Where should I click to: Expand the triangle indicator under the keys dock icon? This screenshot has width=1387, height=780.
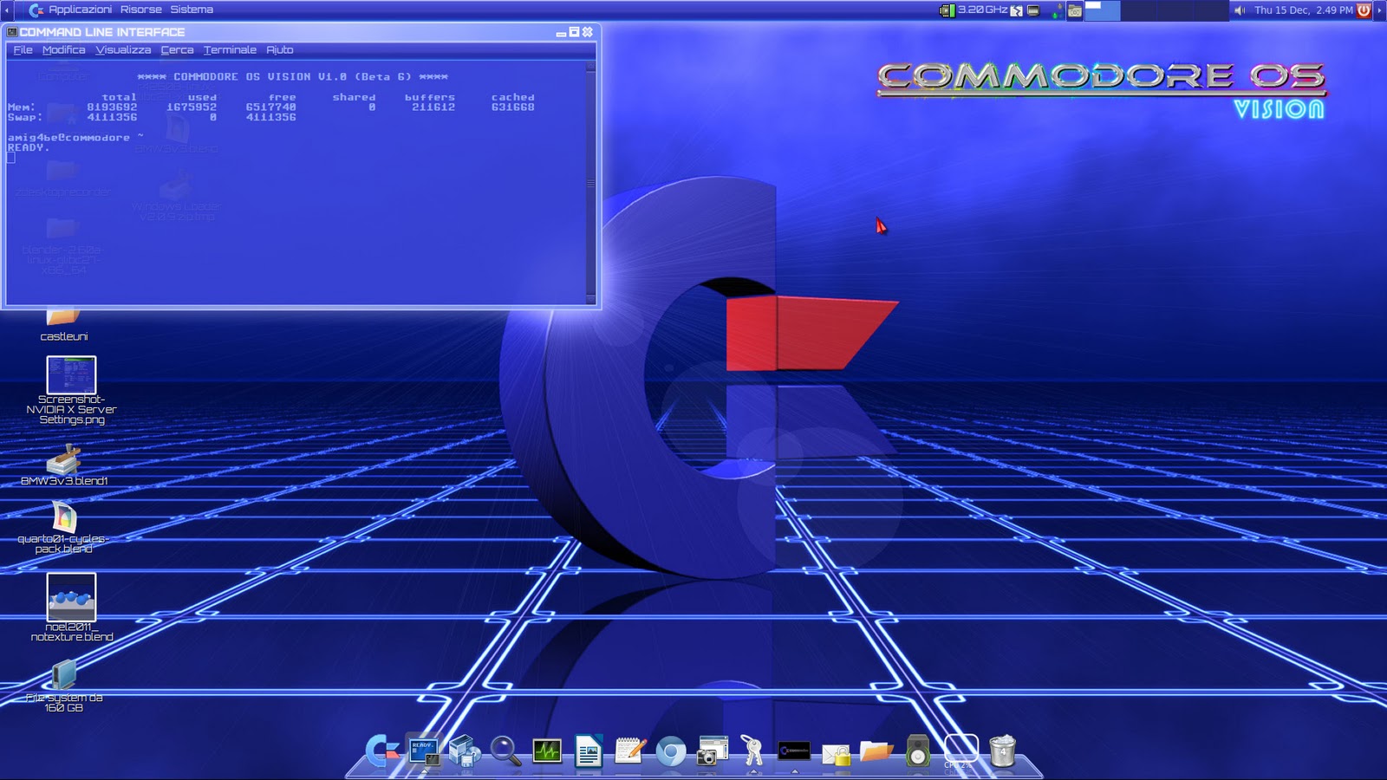coord(754,770)
